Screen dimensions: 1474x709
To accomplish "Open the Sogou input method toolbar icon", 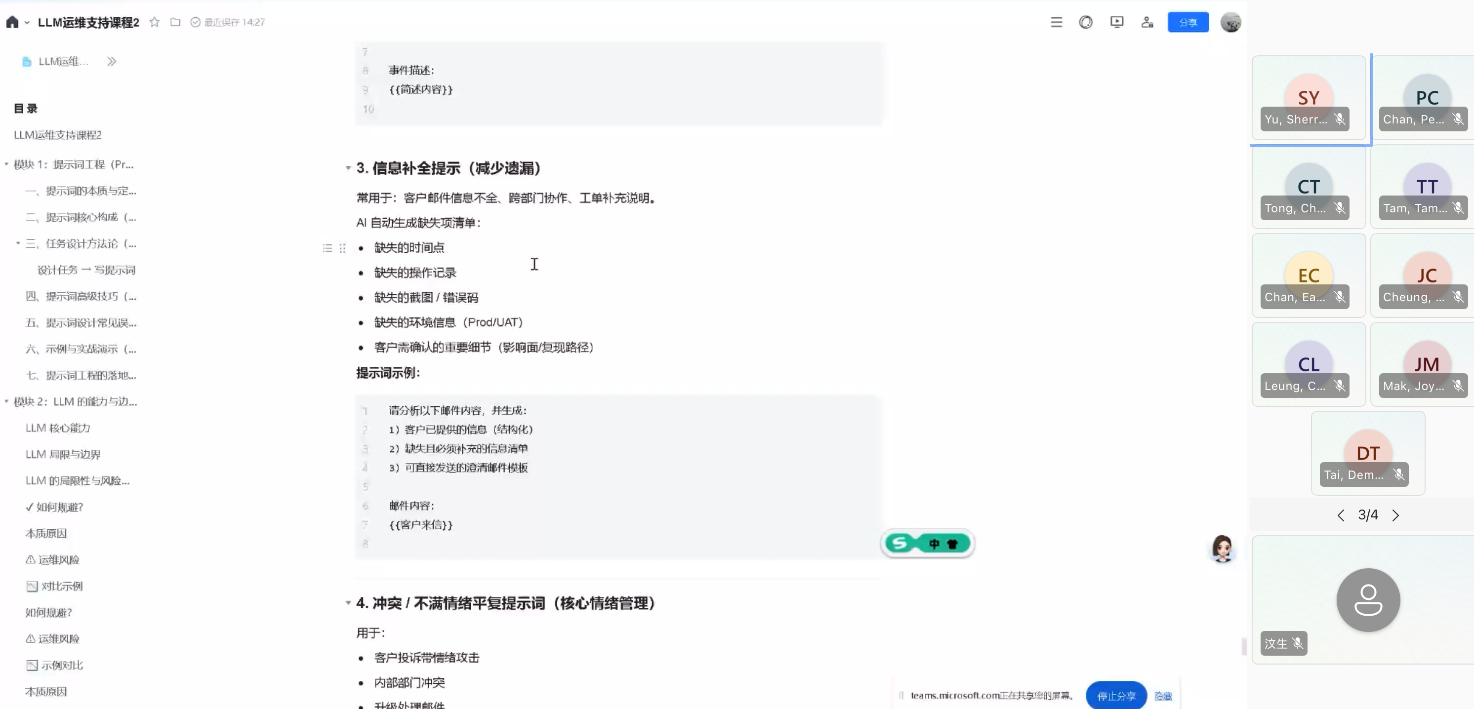I will tap(900, 543).
